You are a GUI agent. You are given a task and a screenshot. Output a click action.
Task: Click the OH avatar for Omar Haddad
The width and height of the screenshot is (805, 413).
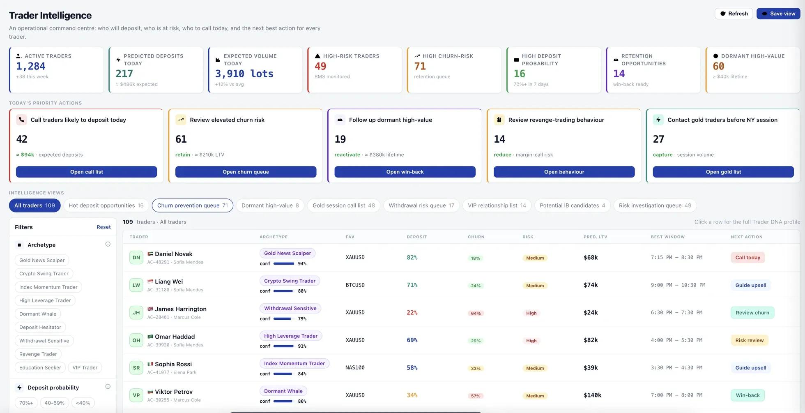point(136,340)
